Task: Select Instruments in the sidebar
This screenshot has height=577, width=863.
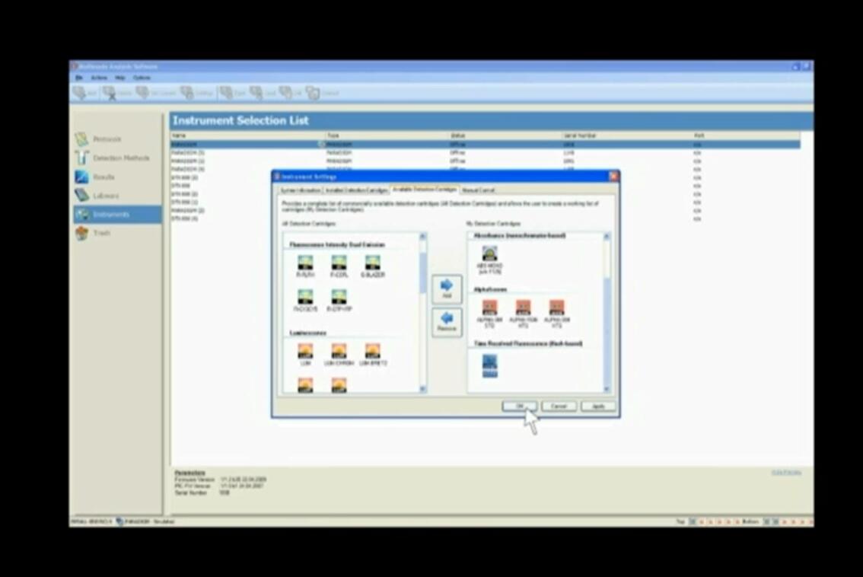Action: coord(117,214)
